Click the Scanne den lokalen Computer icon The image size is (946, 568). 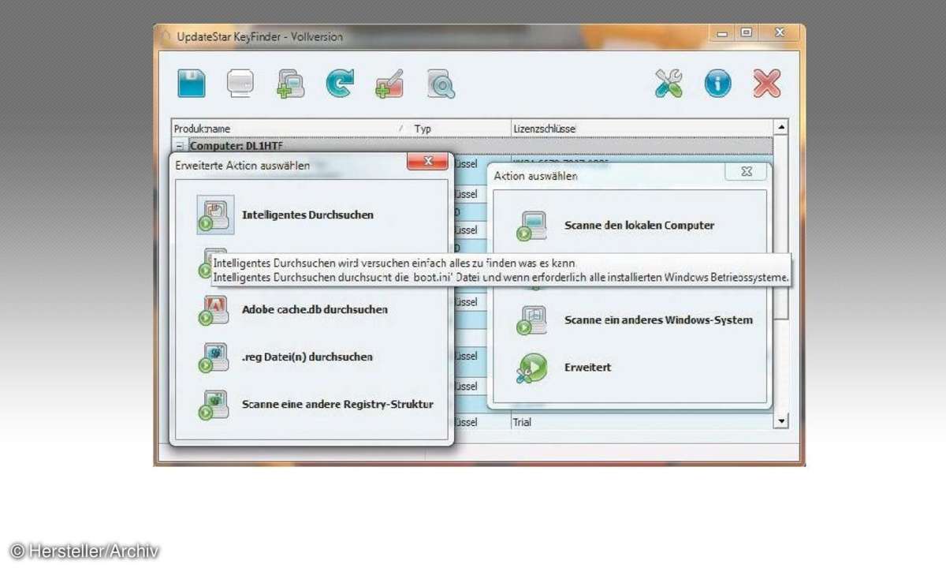pyautogui.click(x=531, y=225)
